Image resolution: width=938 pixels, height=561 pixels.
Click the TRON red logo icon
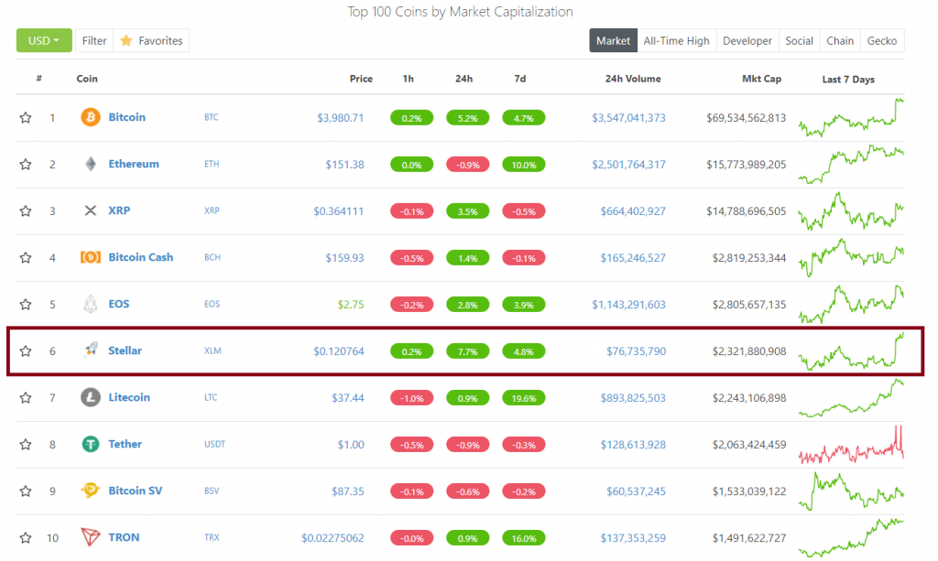coord(91,537)
